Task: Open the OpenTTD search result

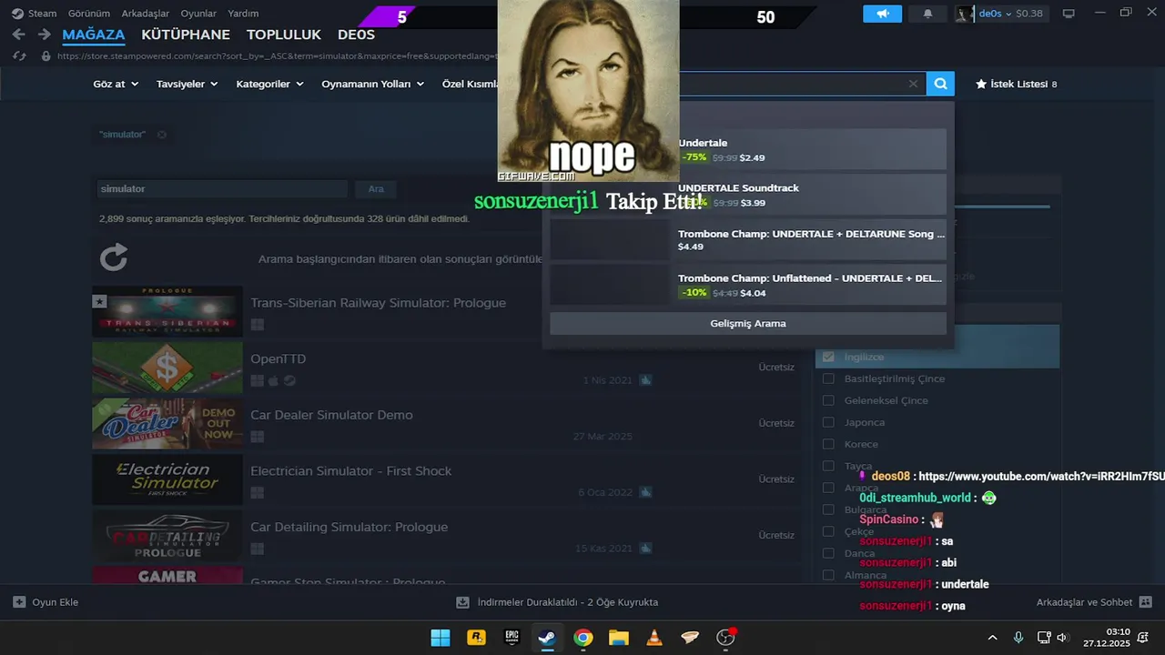Action: point(446,368)
